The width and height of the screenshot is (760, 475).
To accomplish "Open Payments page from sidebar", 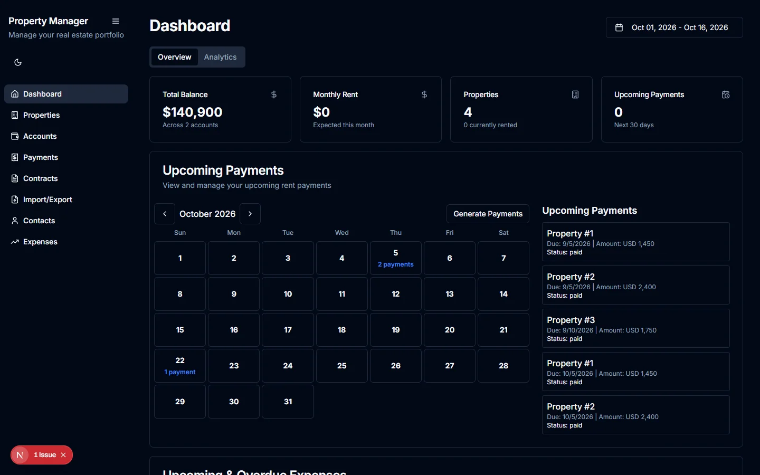I will pyautogui.click(x=66, y=157).
